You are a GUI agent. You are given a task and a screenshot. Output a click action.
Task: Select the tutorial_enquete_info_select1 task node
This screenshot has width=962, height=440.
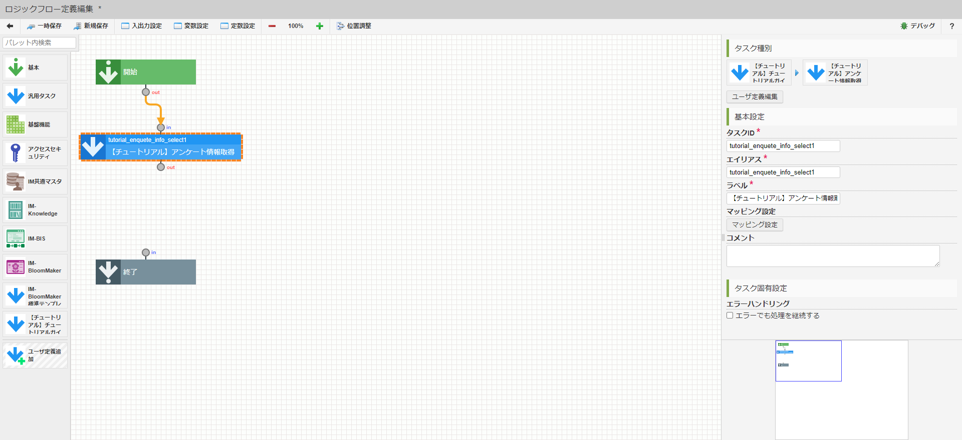tap(161, 147)
